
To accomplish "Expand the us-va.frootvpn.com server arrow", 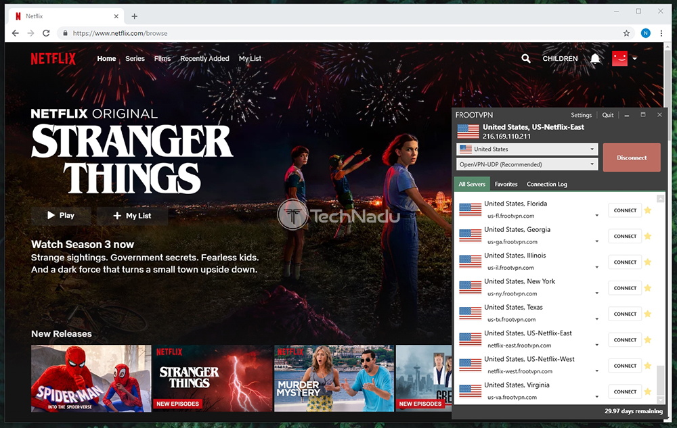I will pyautogui.click(x=596, y=396).
